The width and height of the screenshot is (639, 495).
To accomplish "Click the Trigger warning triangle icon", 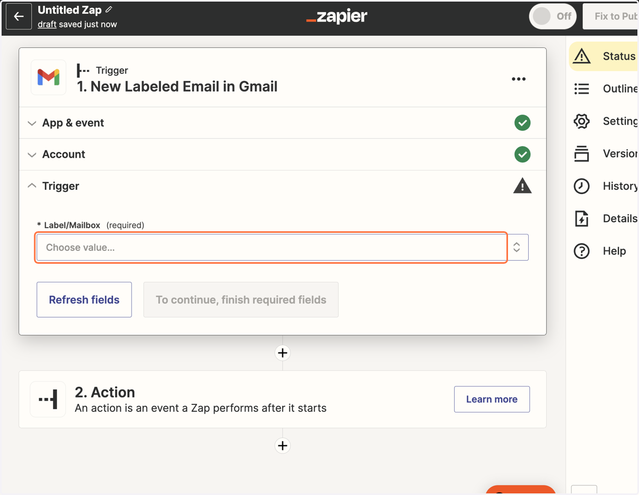I will (522, 185).
